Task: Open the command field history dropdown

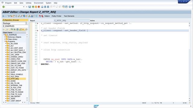Action: pyautogui.click(x=24, y=7)
